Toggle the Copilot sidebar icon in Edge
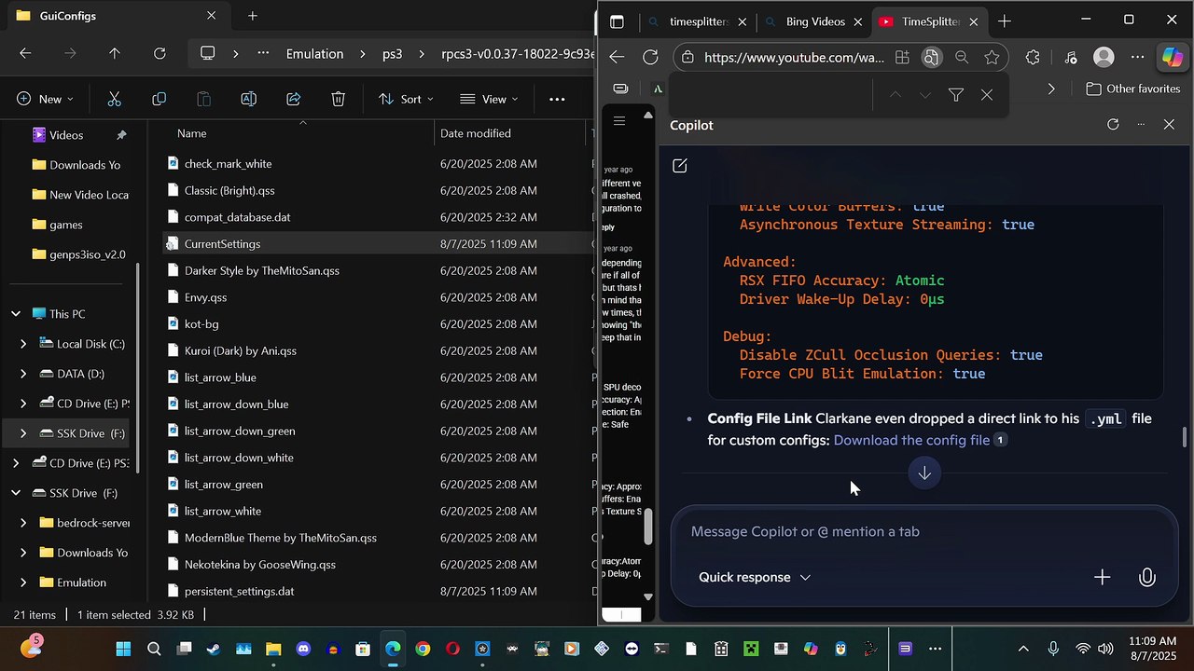 (1172, 58)
